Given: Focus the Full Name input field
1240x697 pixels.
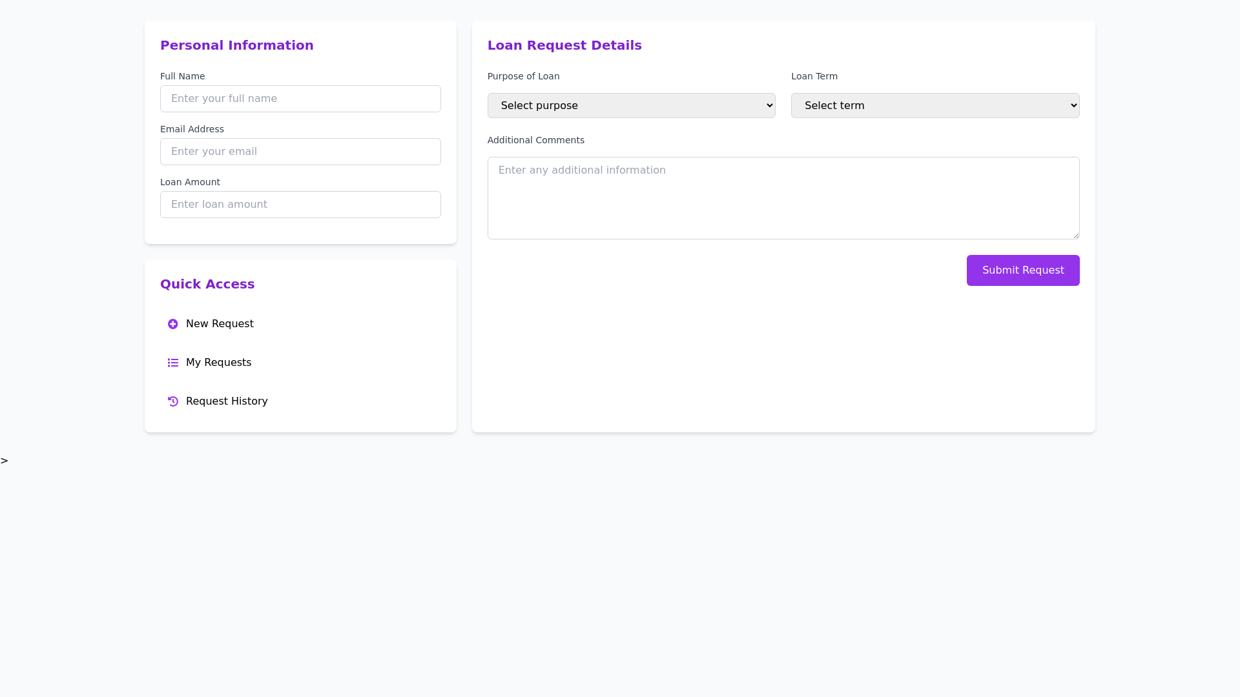Looking at the screenshot, I should (300, 99).
